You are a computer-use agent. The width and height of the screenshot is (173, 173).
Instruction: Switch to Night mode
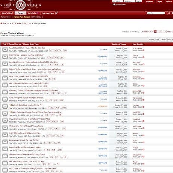point(160,2)
